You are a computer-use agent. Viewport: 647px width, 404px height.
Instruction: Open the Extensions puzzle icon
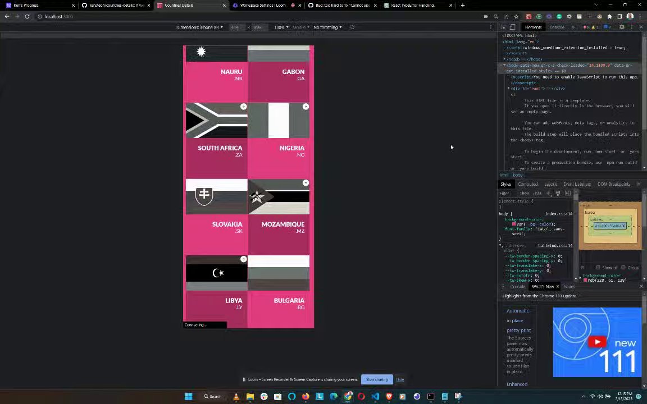click(x=609, y=16)
